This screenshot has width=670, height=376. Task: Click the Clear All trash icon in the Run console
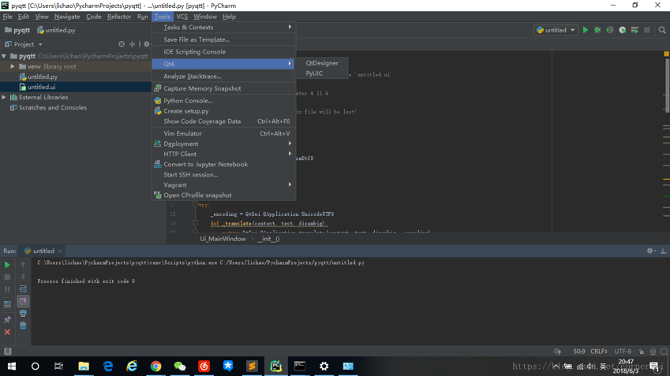click(x=23, y=326)
